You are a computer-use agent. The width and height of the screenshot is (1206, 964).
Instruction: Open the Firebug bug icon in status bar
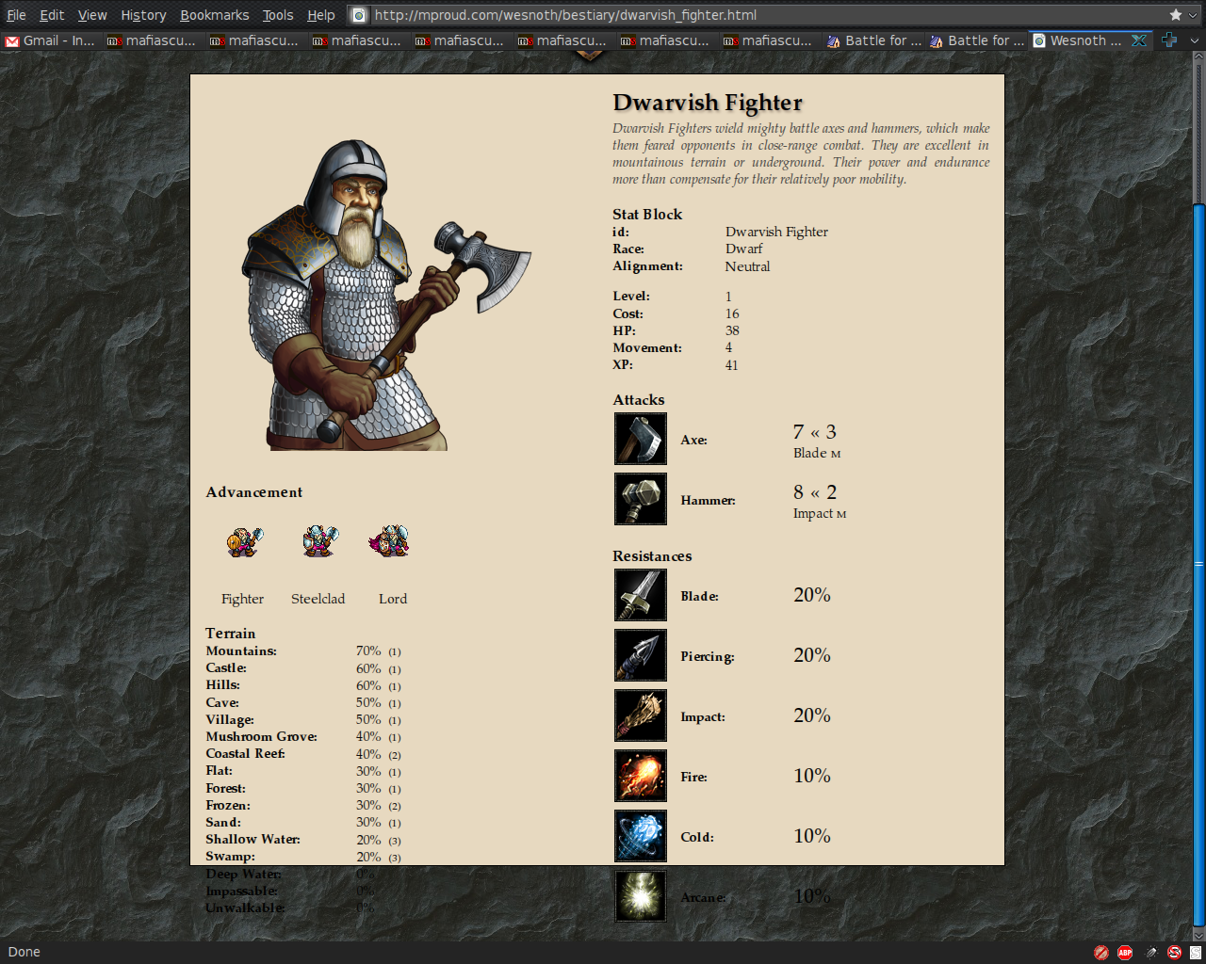(1151, 953)
